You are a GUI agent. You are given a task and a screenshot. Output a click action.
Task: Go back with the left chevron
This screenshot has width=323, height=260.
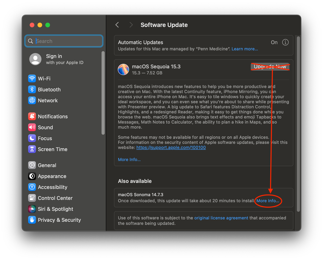(x=117, y=25)
